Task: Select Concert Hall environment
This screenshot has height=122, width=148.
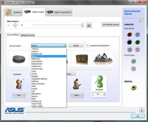Action: pyautogui.click(x=49, y=69)
